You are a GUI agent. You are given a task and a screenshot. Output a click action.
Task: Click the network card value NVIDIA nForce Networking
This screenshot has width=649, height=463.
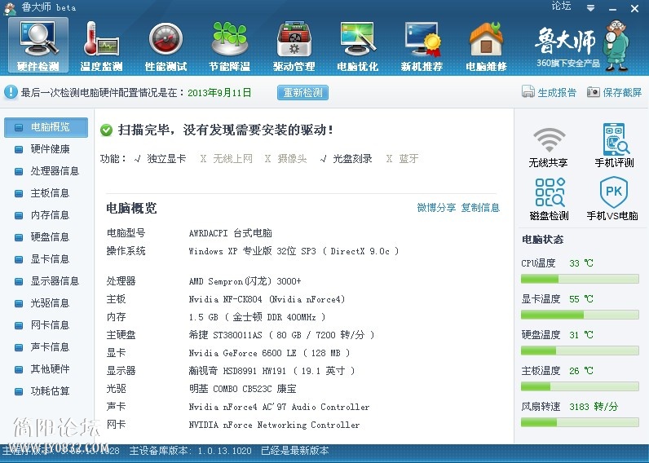click(x=274, y=425)
